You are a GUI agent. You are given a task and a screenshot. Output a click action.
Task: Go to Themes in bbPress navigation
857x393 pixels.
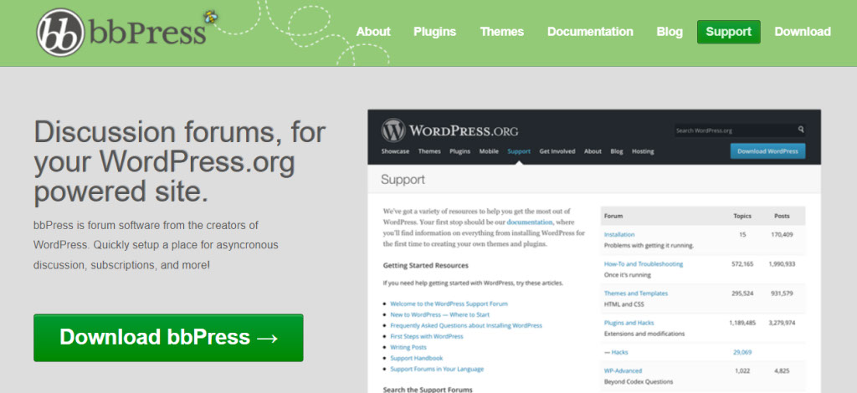502,32
